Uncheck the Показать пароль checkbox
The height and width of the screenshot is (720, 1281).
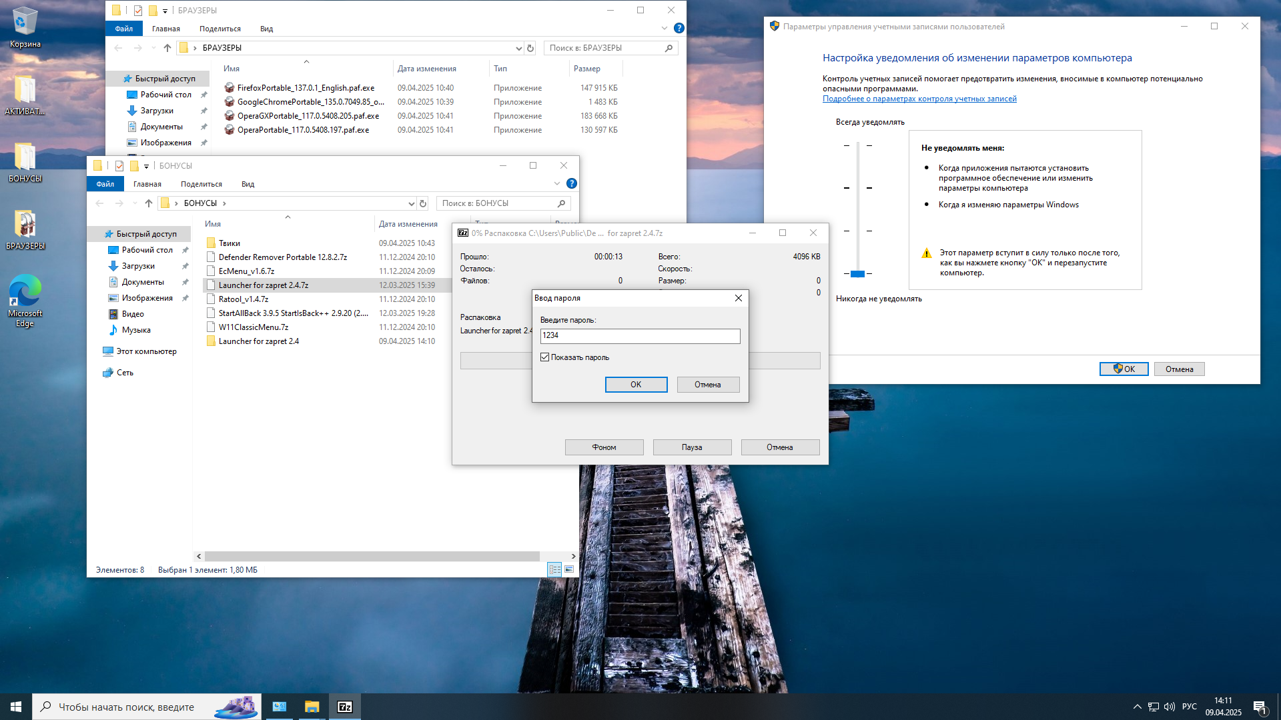point(545,357)
